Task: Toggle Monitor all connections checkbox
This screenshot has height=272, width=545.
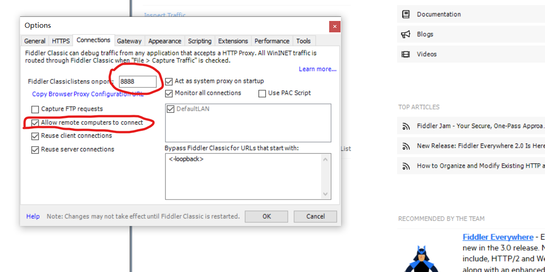Action: tap(169, 93)
